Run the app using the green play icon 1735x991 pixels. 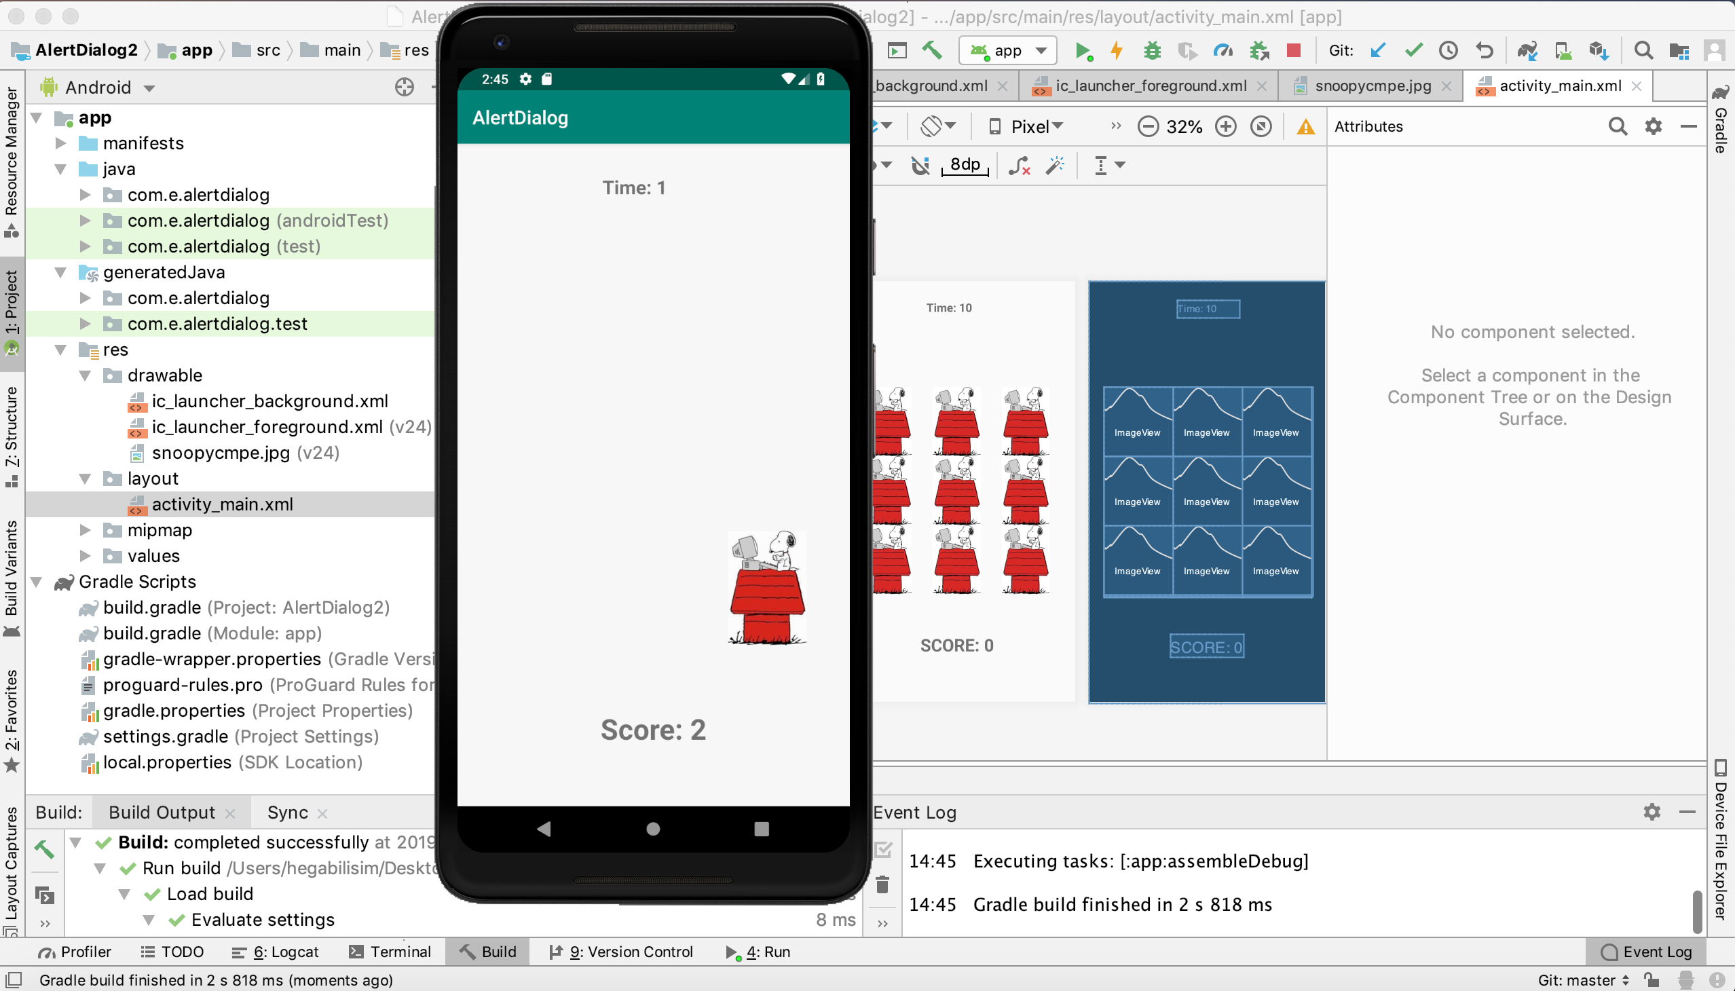[x=1083, y=50]
